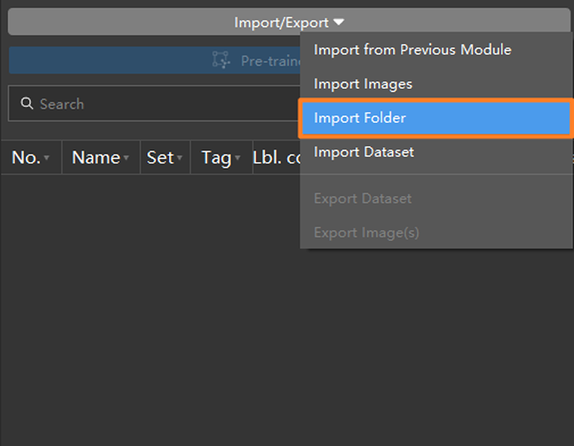The width and height of the screenshot is (574, 446).
Task: Click the Pre-trained labeling button
Action: [154, 61]
